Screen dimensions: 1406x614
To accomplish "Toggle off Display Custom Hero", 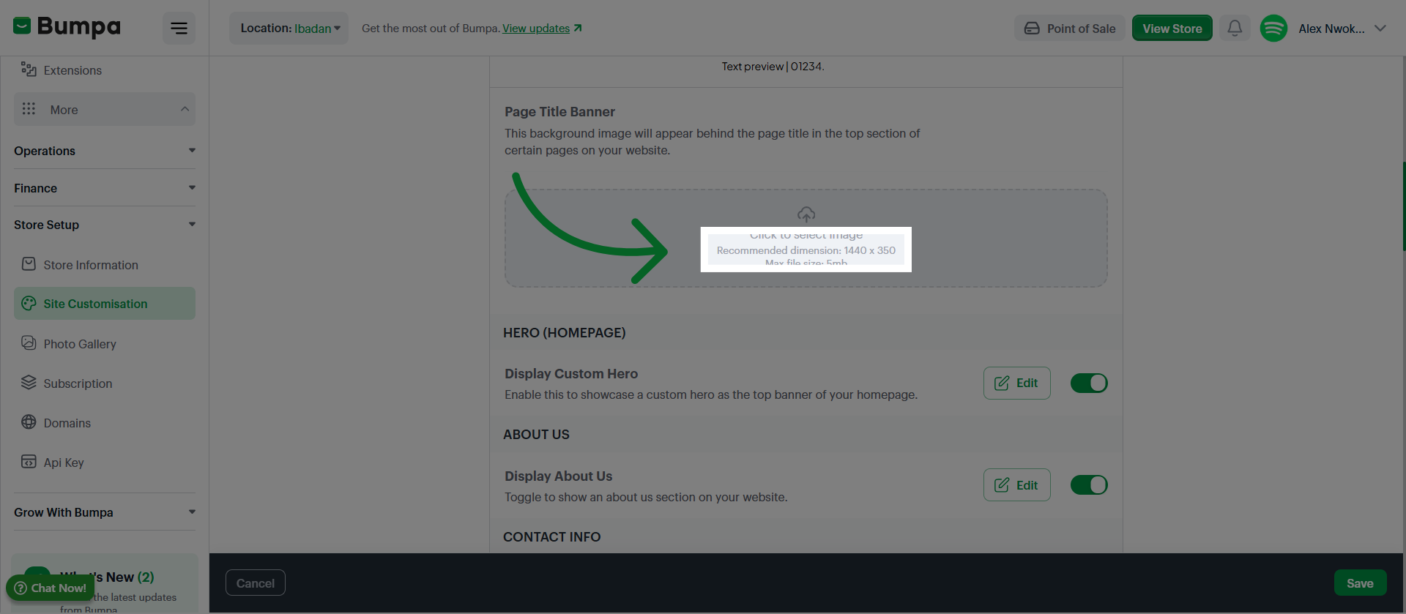I will point(1089,383).
